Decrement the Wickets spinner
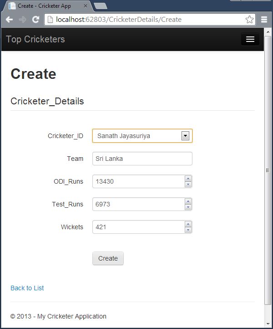 (x=188, y=230)
